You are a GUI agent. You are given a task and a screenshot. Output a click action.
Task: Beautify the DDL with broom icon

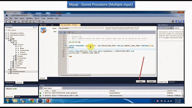pyautogui.click(x=69, y=32)
